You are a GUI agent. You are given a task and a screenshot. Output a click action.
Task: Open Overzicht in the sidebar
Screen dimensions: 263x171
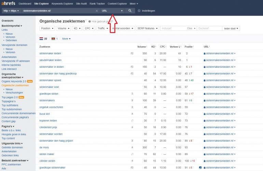[x=8, y=21]
